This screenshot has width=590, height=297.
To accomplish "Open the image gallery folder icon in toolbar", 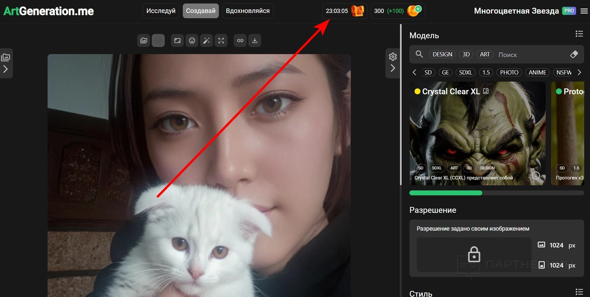I will click(x=144, y=40).
